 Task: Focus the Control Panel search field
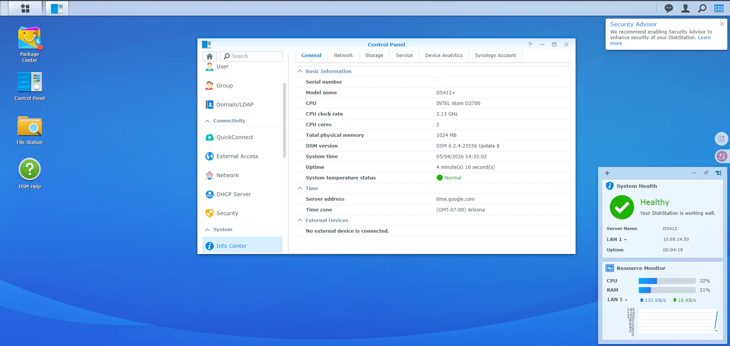point(251,56)
